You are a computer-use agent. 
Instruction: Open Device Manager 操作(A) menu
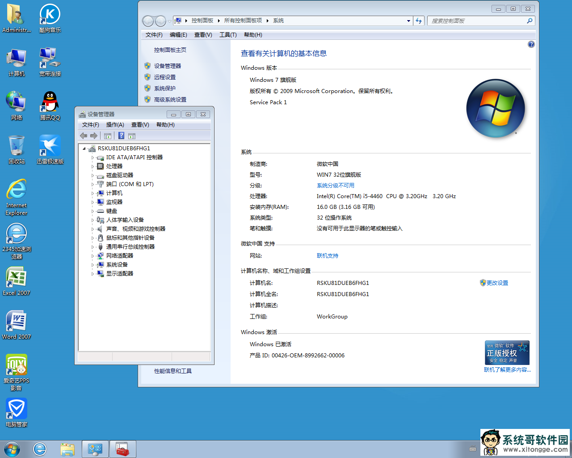(115, 125)
